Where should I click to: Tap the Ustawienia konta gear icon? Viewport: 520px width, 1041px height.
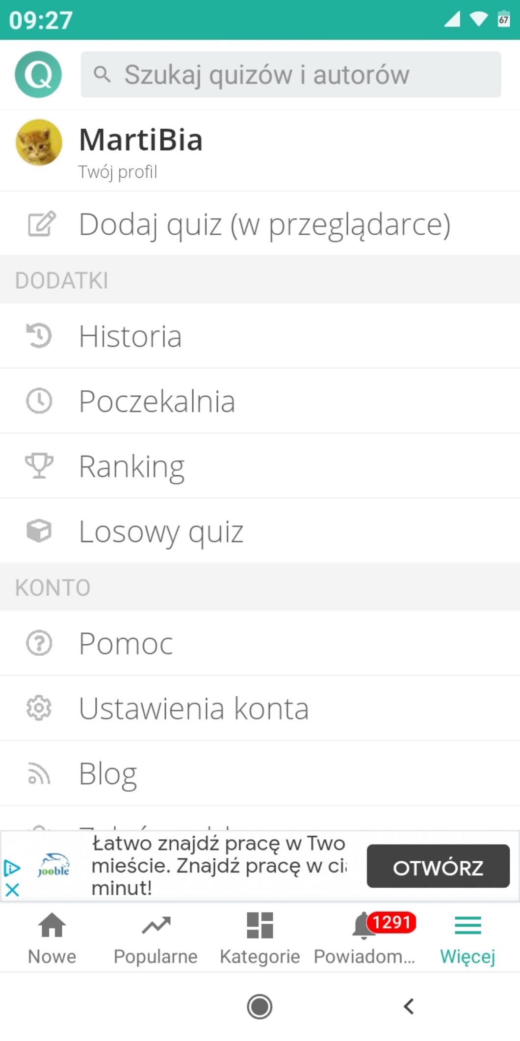39,708
